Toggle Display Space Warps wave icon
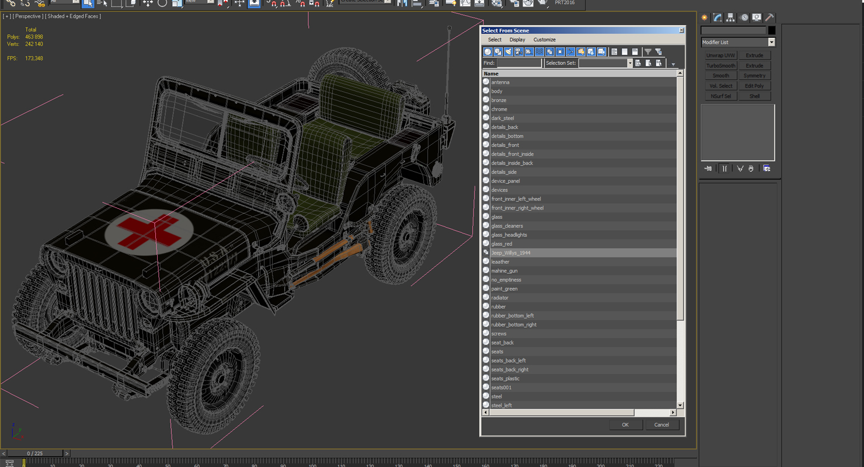This screenshot has height=467, width=864. [x=539, y=52]
